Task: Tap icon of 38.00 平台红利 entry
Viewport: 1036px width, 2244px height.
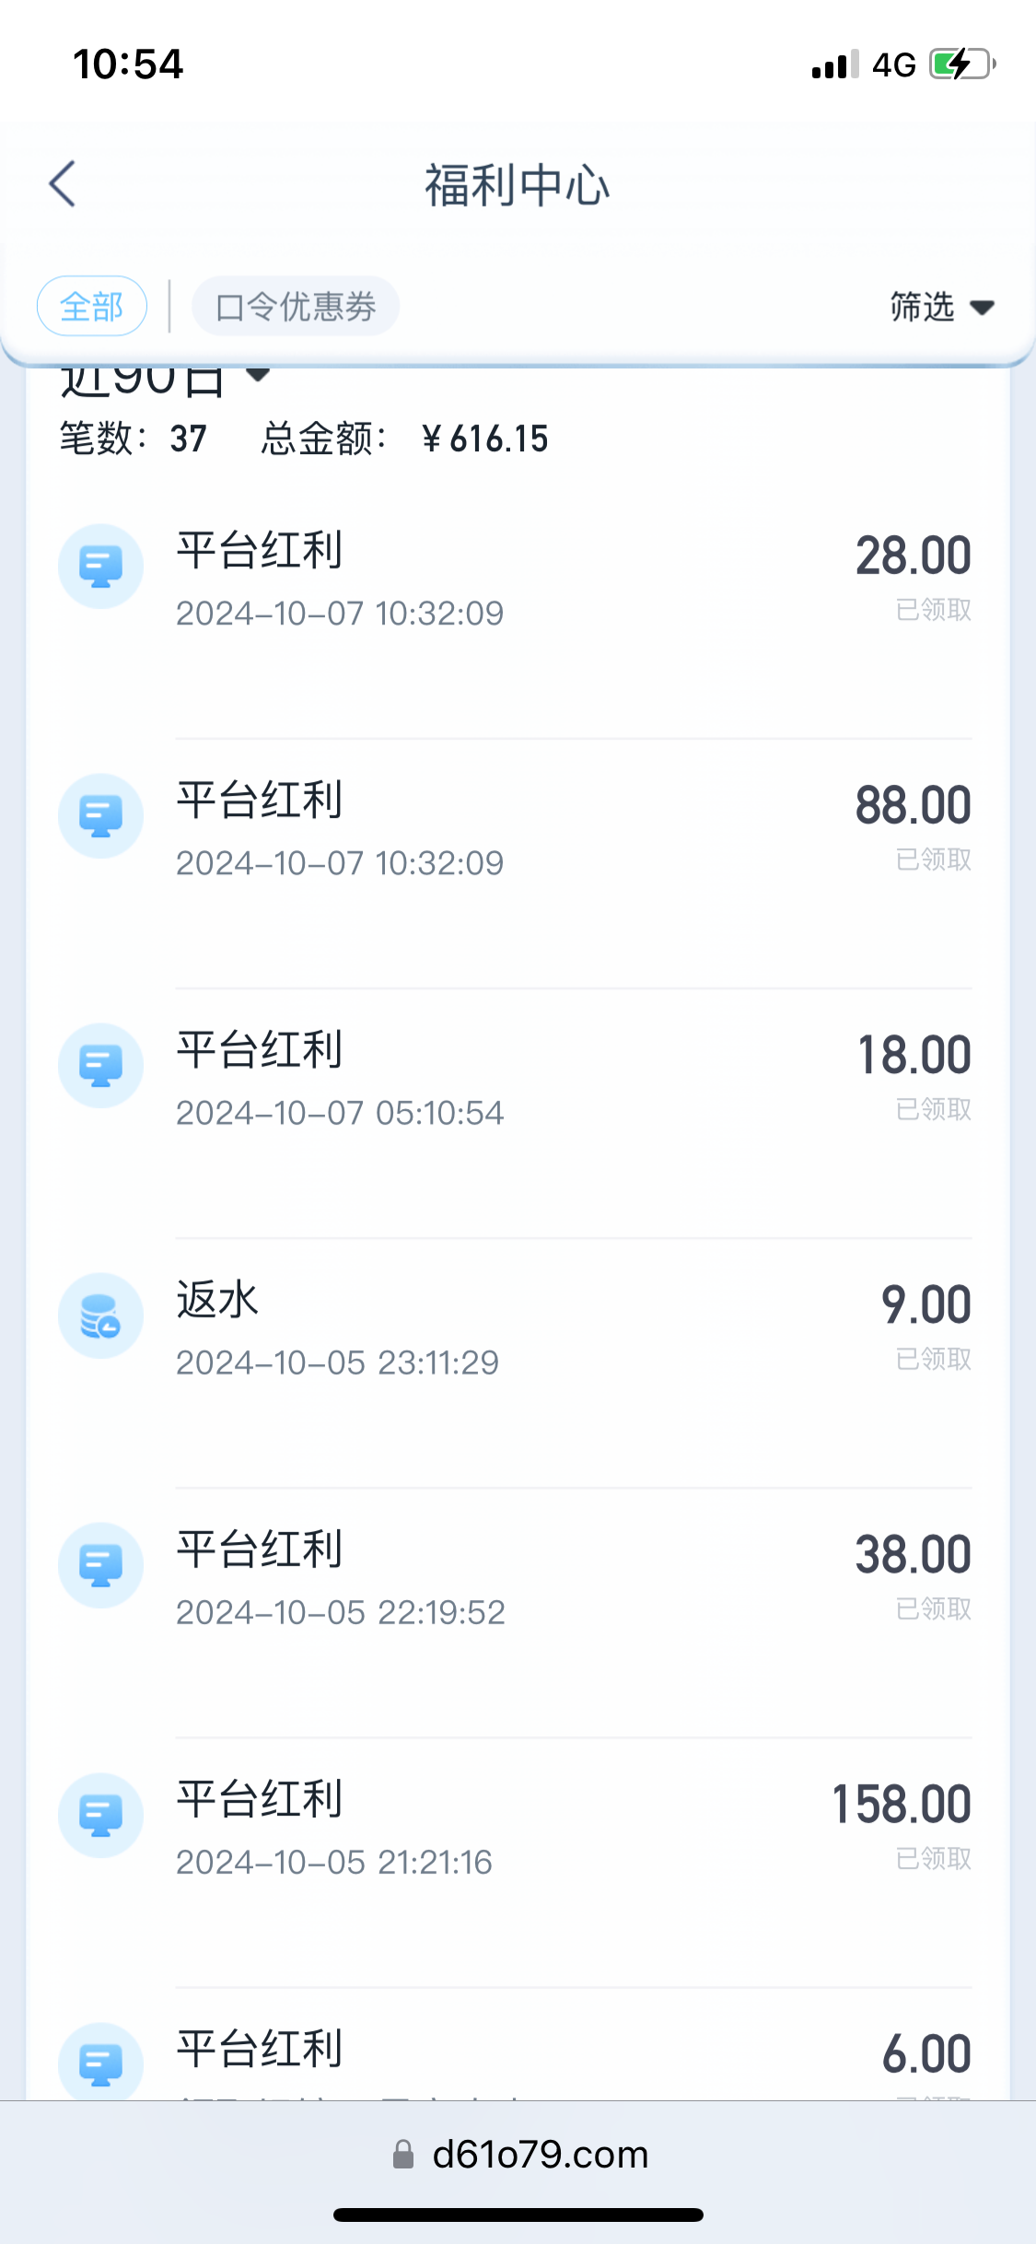Action: click(x=100, y=1565)
